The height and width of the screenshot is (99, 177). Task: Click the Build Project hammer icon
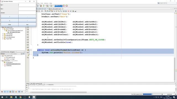[38, 6]
